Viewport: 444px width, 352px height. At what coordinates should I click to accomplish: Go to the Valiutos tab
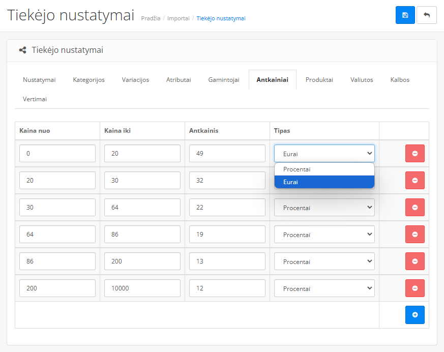pos(362,80)
